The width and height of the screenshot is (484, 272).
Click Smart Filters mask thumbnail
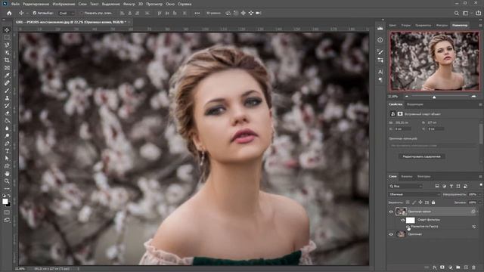410,220
